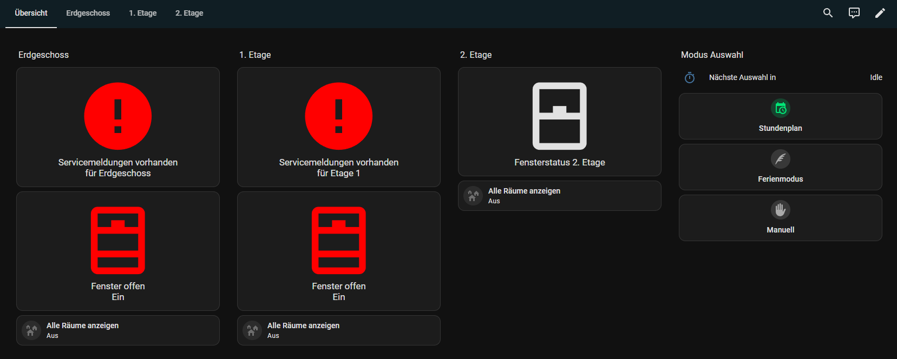
Task: Click the Ferienmodus feather icon
Action: (780, 159)
